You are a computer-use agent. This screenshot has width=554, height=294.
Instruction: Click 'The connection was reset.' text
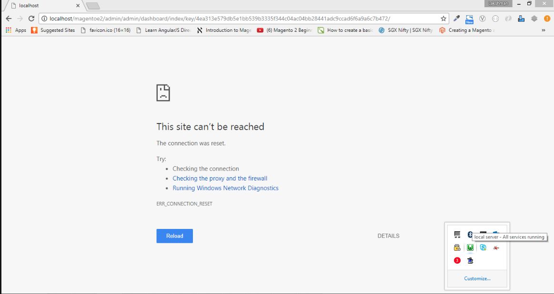coord(191,143)
